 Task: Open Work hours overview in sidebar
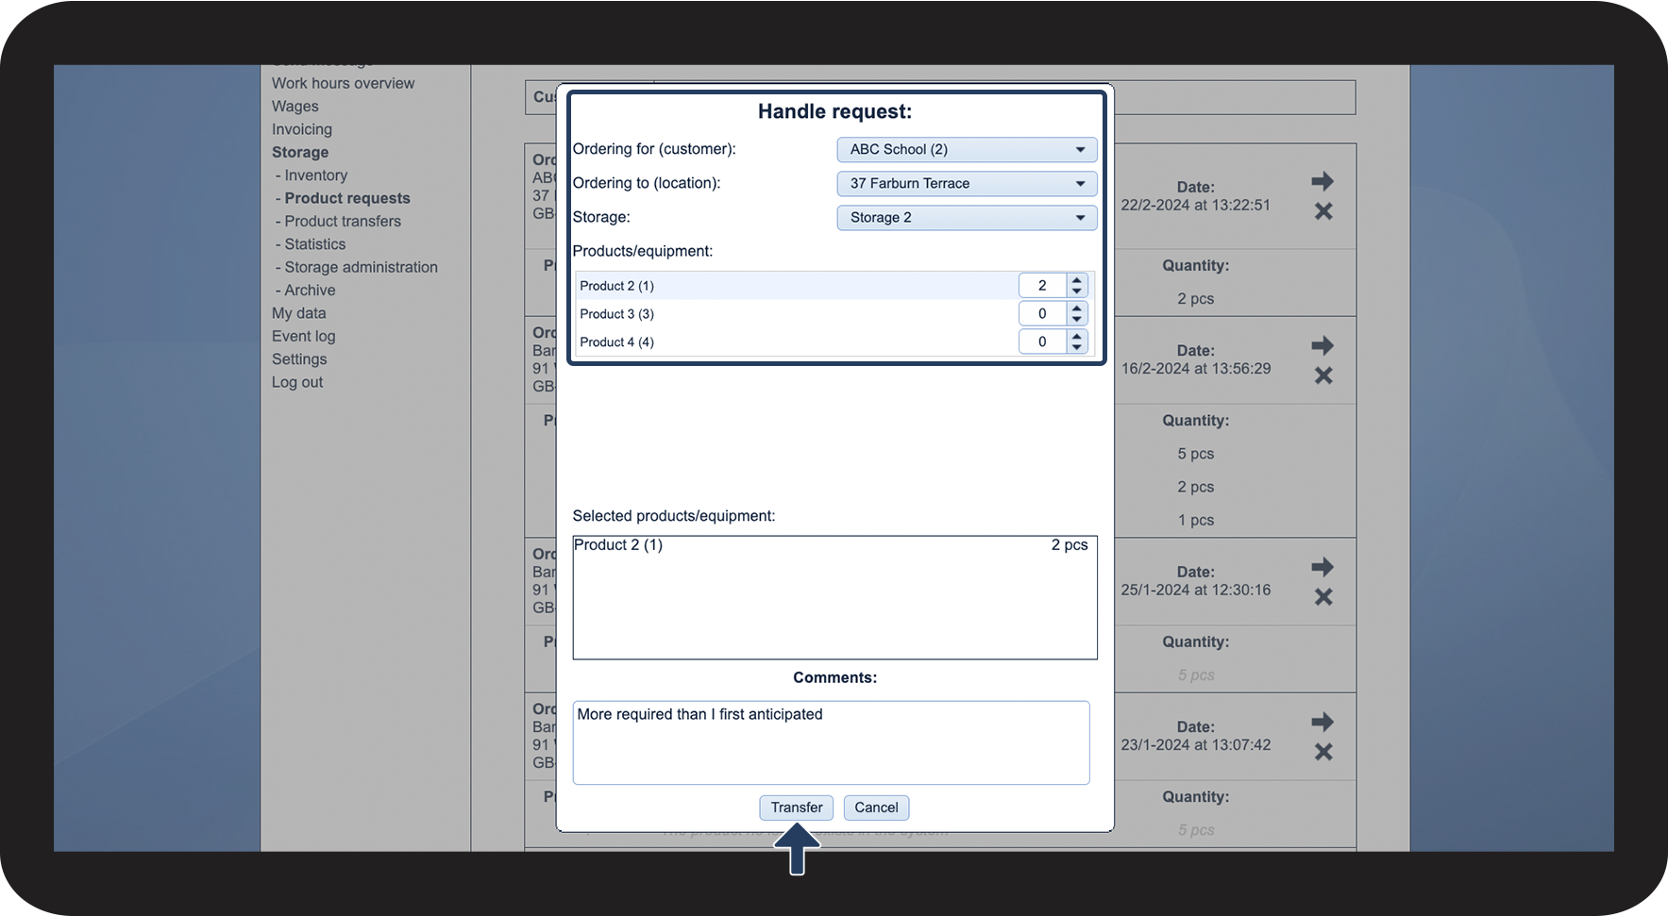(343, 83)
